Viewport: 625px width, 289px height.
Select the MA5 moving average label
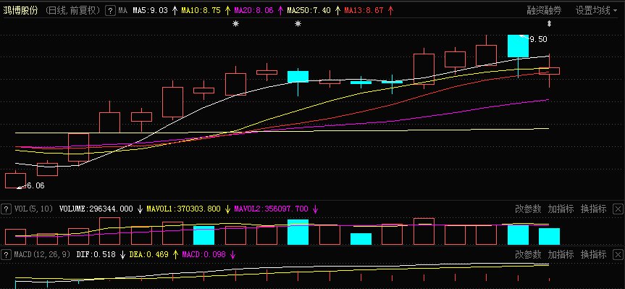[x=150, y=11]
